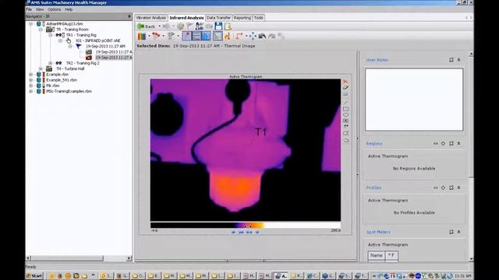Expand the MSc-TrainingExamples.rbm node

pyautogui.click(x=31, y=91)
